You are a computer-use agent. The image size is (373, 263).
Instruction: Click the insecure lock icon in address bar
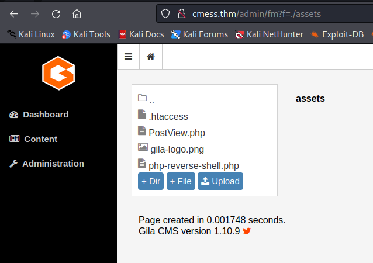[x=181, y=13]
